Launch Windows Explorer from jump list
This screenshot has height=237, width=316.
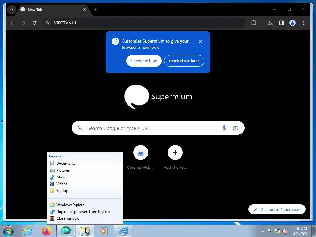pos(85,205)
